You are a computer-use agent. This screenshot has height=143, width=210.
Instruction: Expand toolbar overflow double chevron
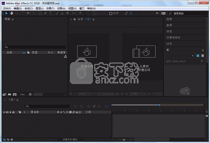[x=157, y=13]
